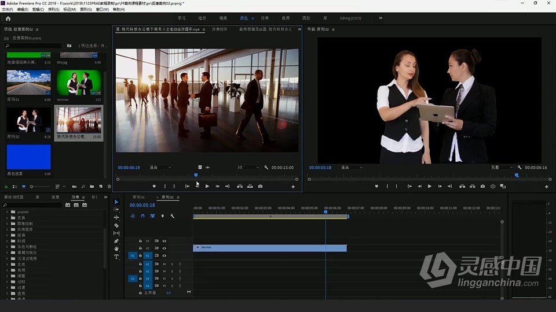Click Insert button in source monitor
Image resolution: width=556 pixels, height=312 pixels.
coord(240,186)
